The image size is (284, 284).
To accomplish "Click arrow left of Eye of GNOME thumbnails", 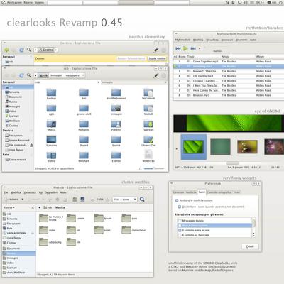I will coord(176,149).
